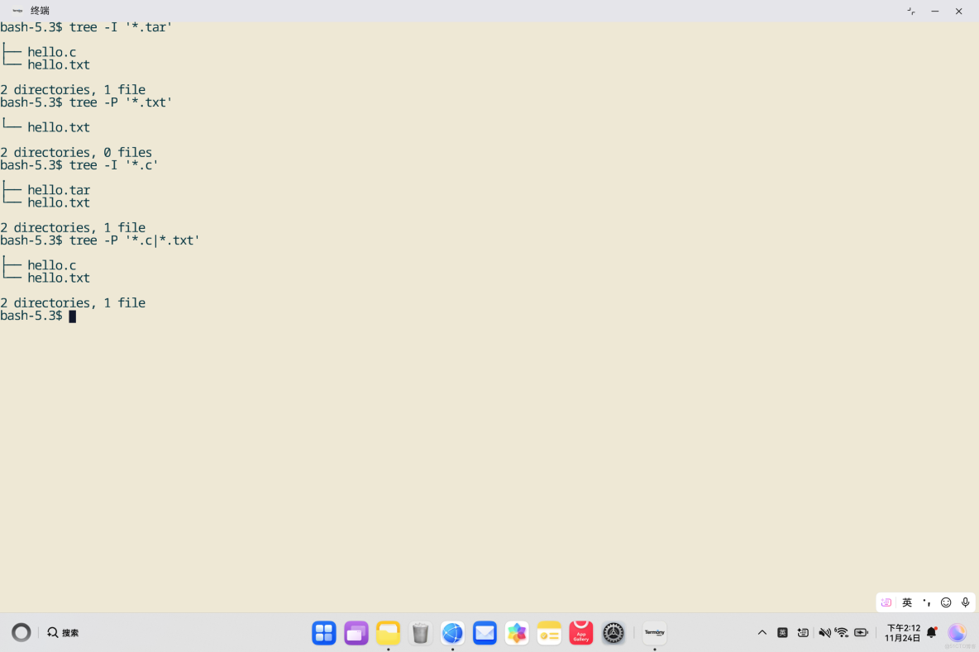Open the colorful Gallery photos app

click(x=516, y=633)
